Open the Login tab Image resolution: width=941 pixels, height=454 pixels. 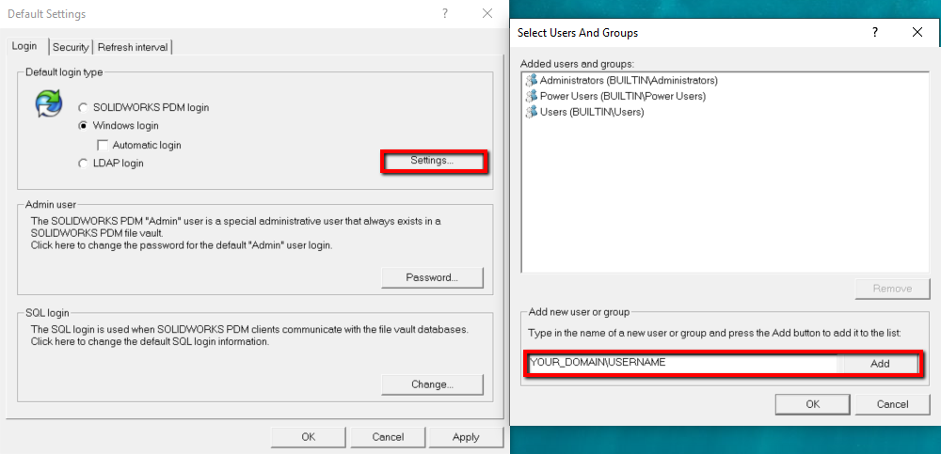pyautogui.click(x=24, y=46)
